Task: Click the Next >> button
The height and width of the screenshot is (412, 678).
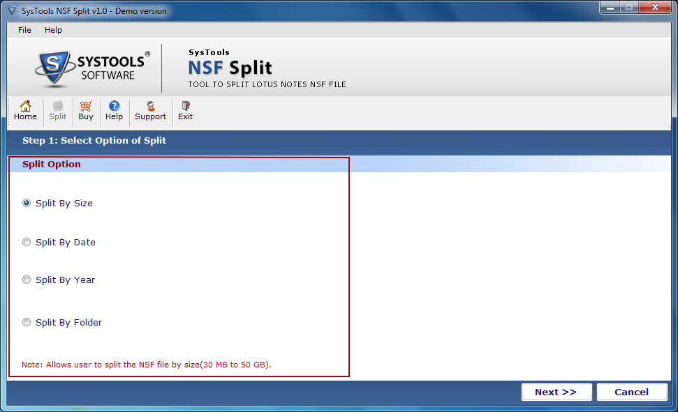Action: (557, 392)
